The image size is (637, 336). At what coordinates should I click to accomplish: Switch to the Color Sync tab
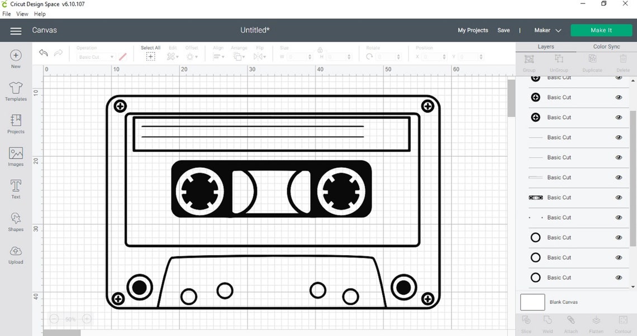point(607,46)
